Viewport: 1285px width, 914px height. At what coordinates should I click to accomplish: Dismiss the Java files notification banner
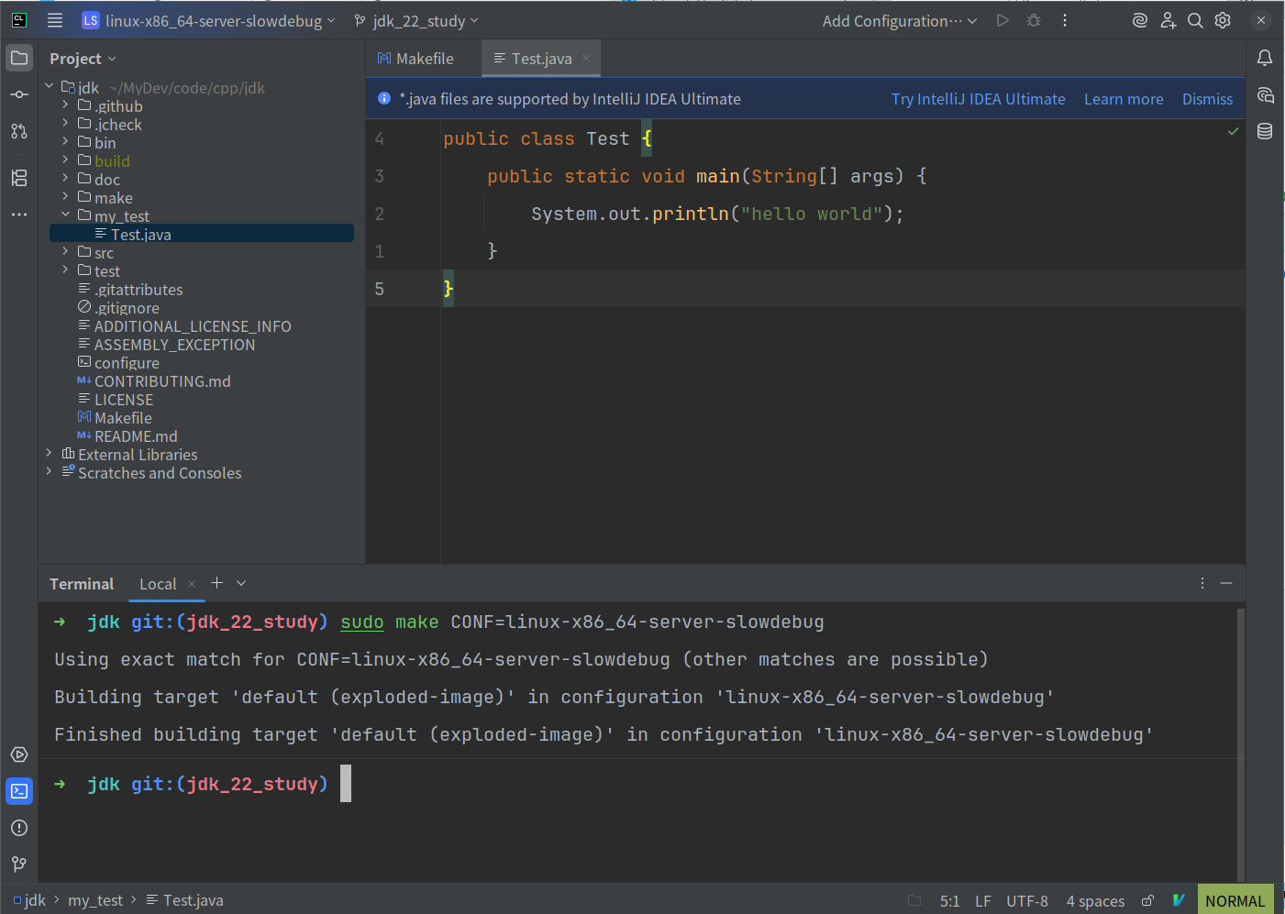click(x=1207, y=99)
